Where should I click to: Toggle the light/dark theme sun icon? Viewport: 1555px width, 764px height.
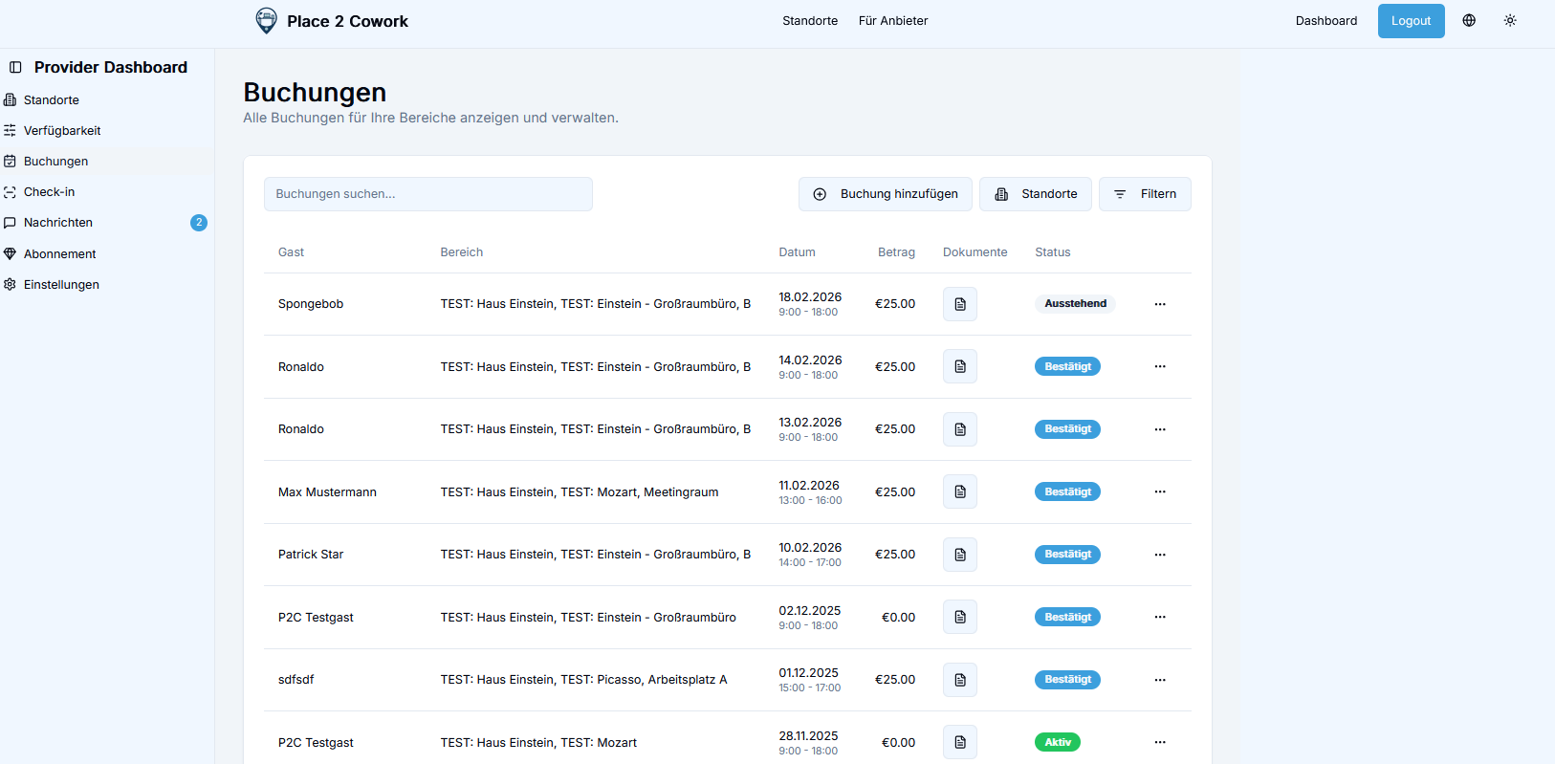coord(1510,21)
